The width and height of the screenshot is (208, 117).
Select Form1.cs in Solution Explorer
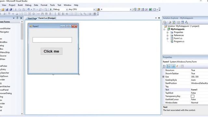[x=178, y=38]
